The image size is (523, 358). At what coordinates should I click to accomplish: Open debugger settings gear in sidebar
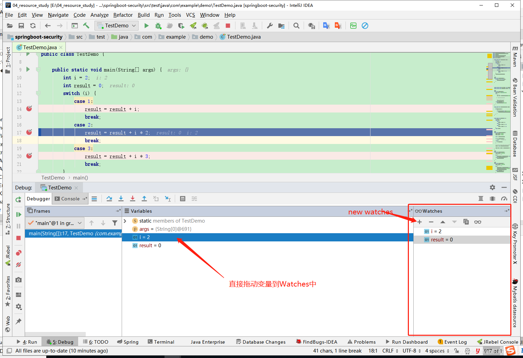19,306
